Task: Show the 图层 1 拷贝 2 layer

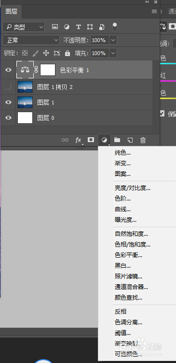Action: tap(8, 87)
